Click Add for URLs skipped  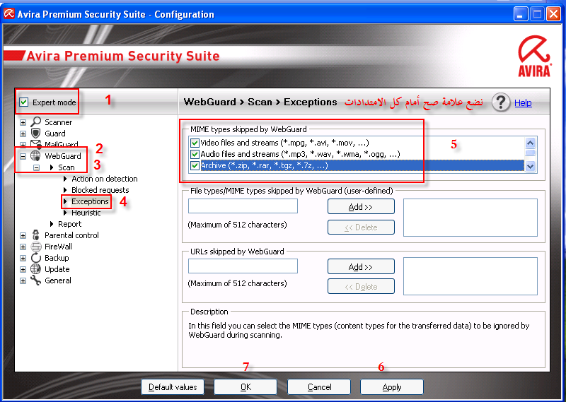[x=361, y=266]
